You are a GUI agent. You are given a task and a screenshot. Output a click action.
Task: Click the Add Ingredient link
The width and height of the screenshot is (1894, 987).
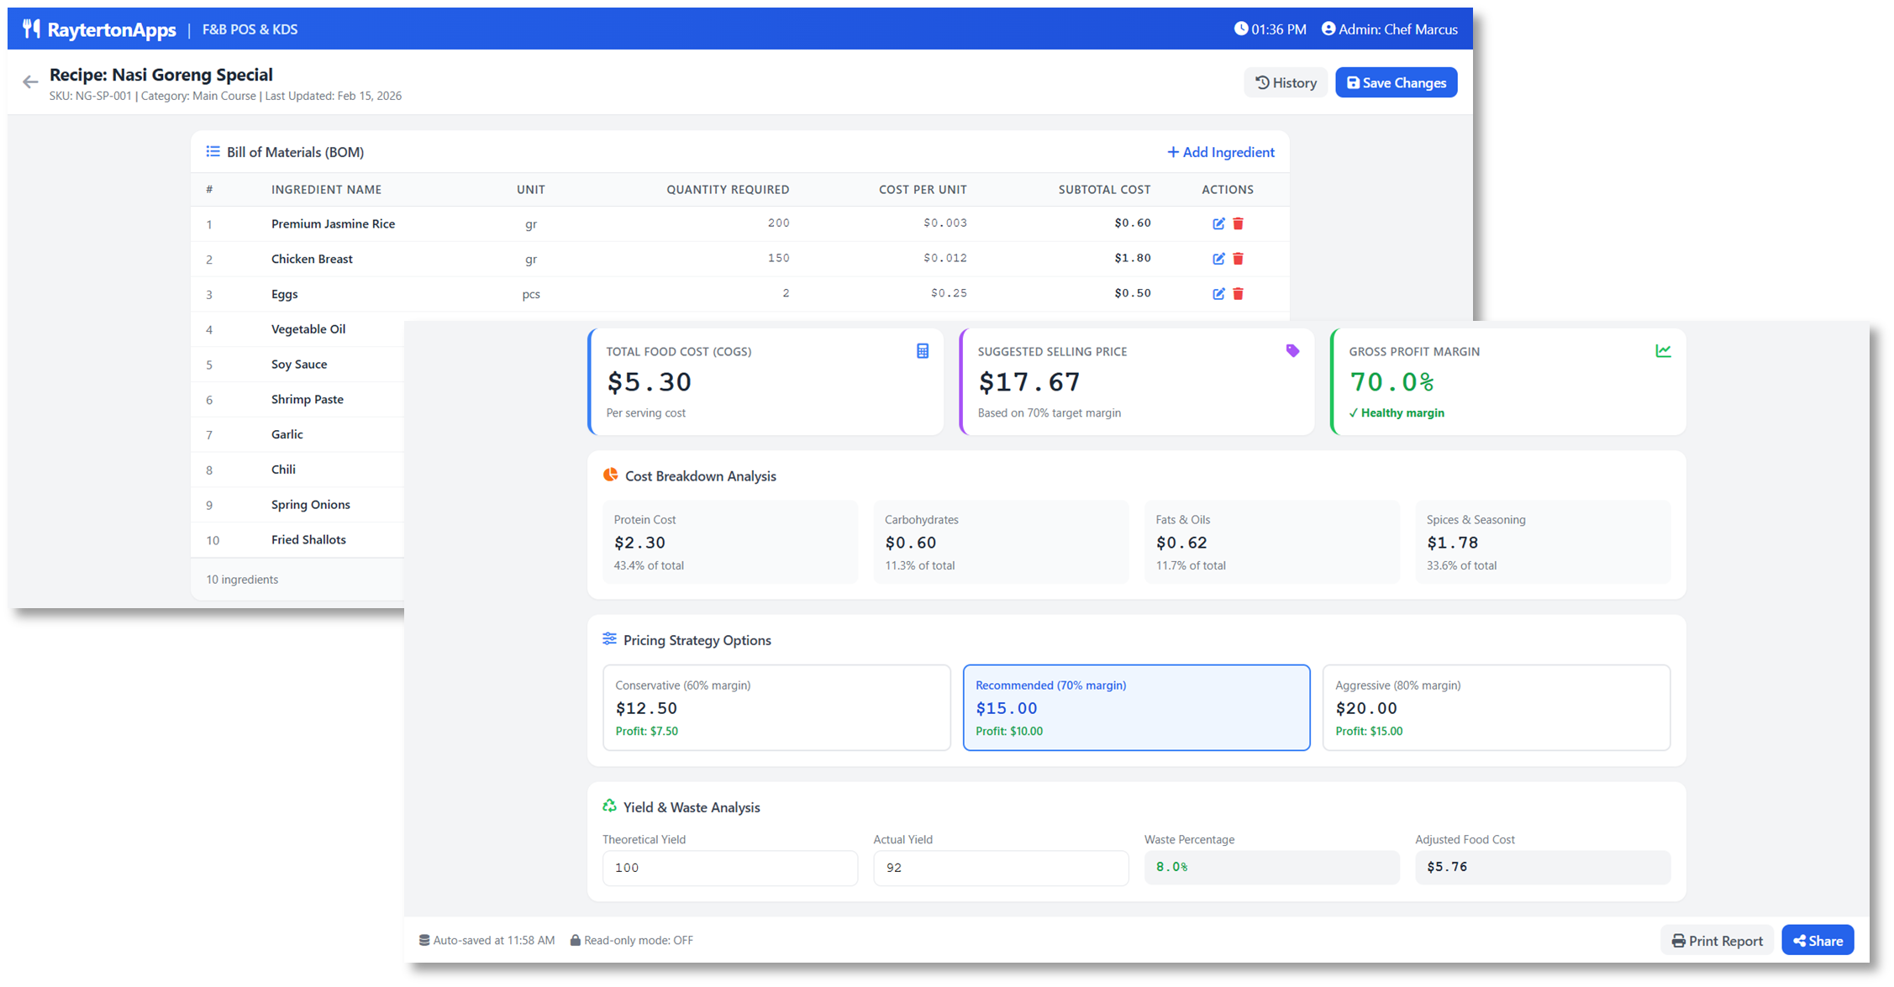[x=1220, y=152]
